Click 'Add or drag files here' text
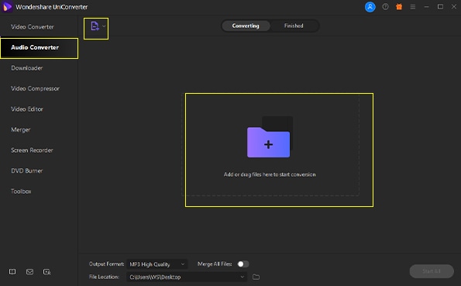This screenshot has height=286, width=461. [x=270, y=174]
